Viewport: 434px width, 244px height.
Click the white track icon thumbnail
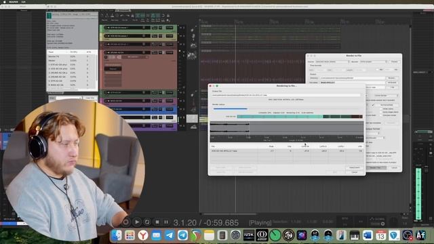(192, 119)
